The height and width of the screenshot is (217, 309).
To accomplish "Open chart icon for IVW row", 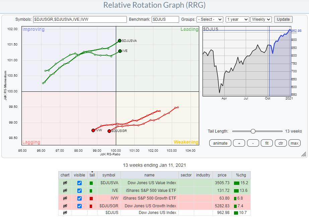I will (x=65, y=198).
